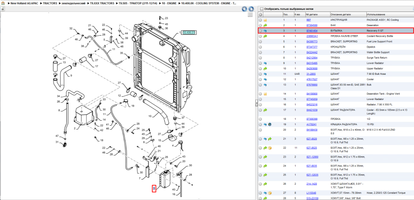Enable 'Отобразить только выбранные метки' checkbox
Image resolution: width=414 pixels, height=200 pixels.
point(262,9)
